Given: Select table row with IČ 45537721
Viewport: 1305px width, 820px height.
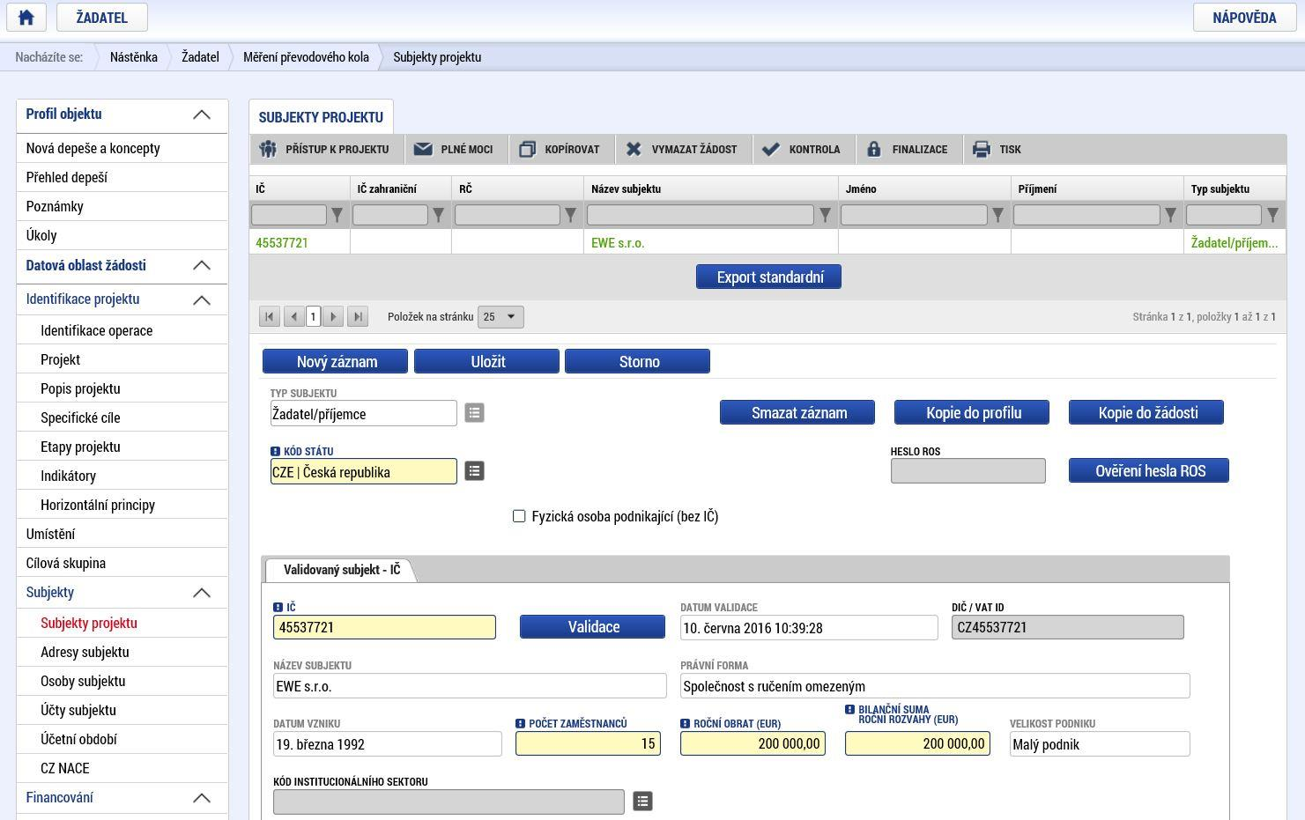Looking at the screenshot, I should tap(767, 242).
